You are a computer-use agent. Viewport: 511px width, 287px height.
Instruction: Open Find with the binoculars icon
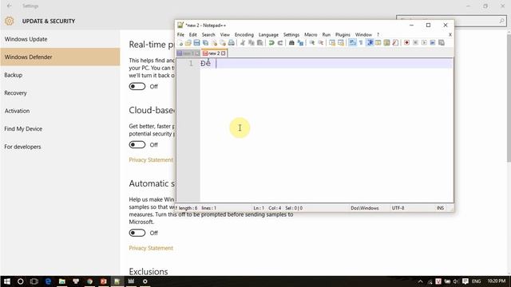tap(291, 42)
